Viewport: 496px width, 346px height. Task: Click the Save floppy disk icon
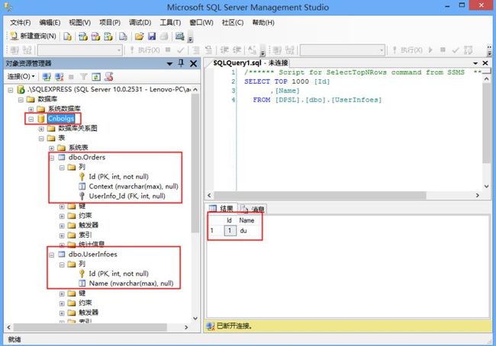(152, 37)
